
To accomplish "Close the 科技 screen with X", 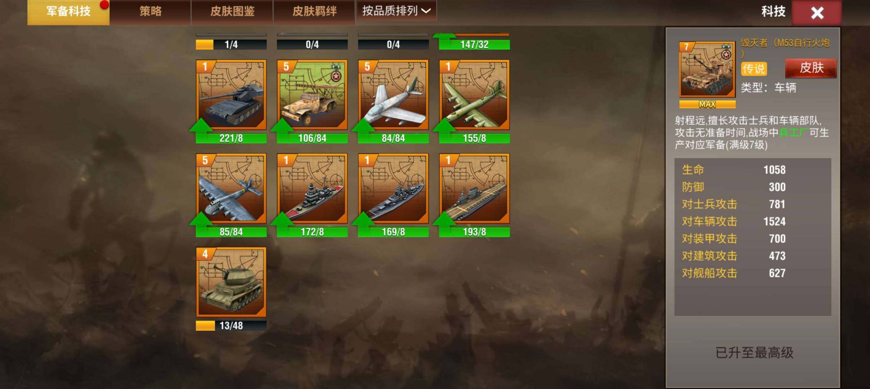I will [817, 13].
